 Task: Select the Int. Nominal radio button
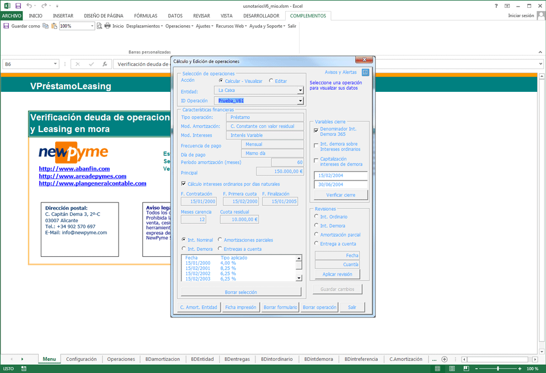[x=184, y=240]
